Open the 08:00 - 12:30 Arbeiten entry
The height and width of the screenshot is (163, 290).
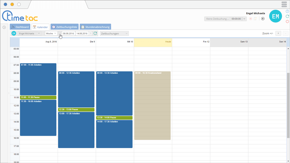pos(76,89)
